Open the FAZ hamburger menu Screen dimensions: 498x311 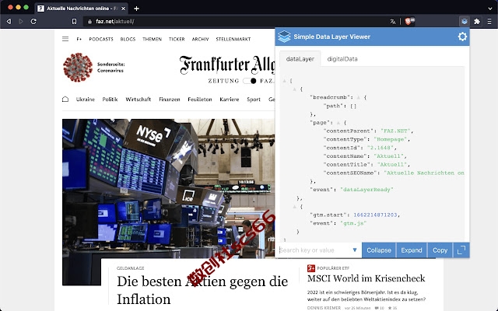click(x=65, y=39)
